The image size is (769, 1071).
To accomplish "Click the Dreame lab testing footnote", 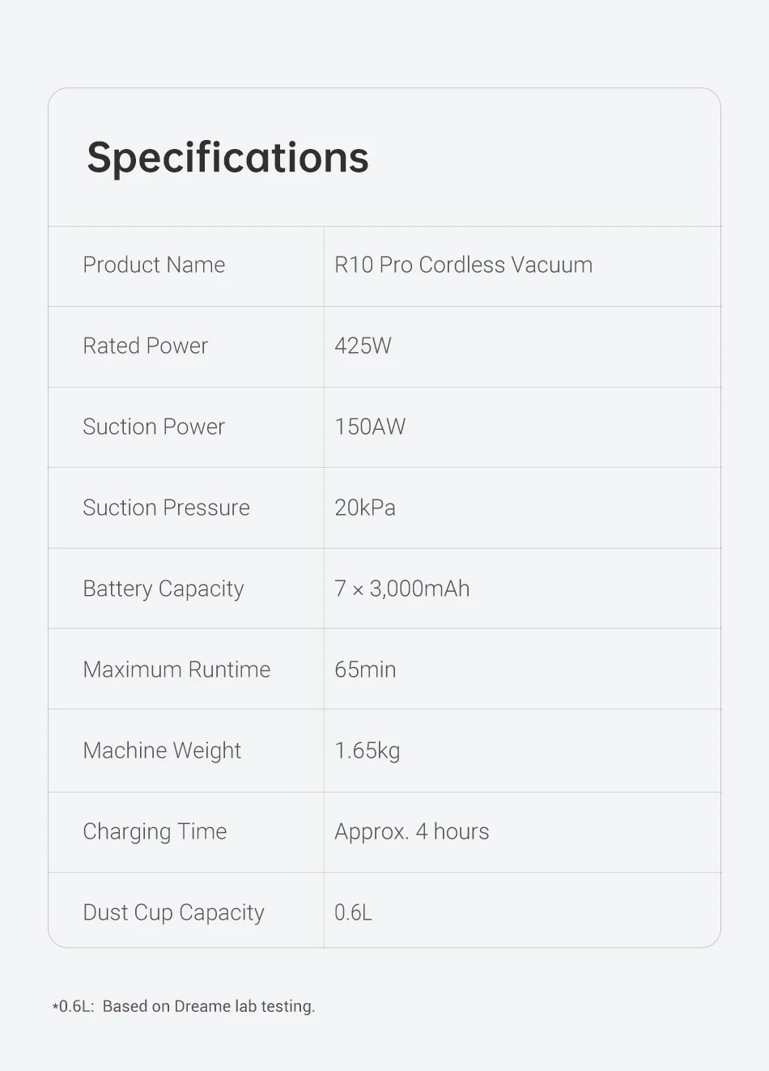I will [184, 1006].
